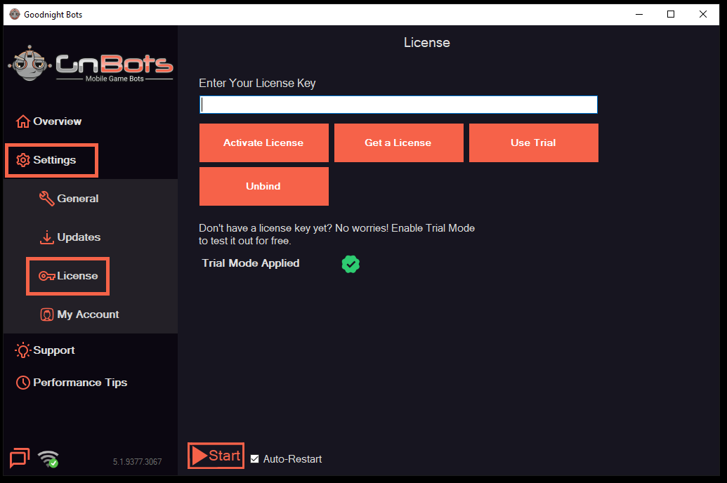727x483 pixels.
Task: Click the Updates download icon
Action: click(46, 237)
